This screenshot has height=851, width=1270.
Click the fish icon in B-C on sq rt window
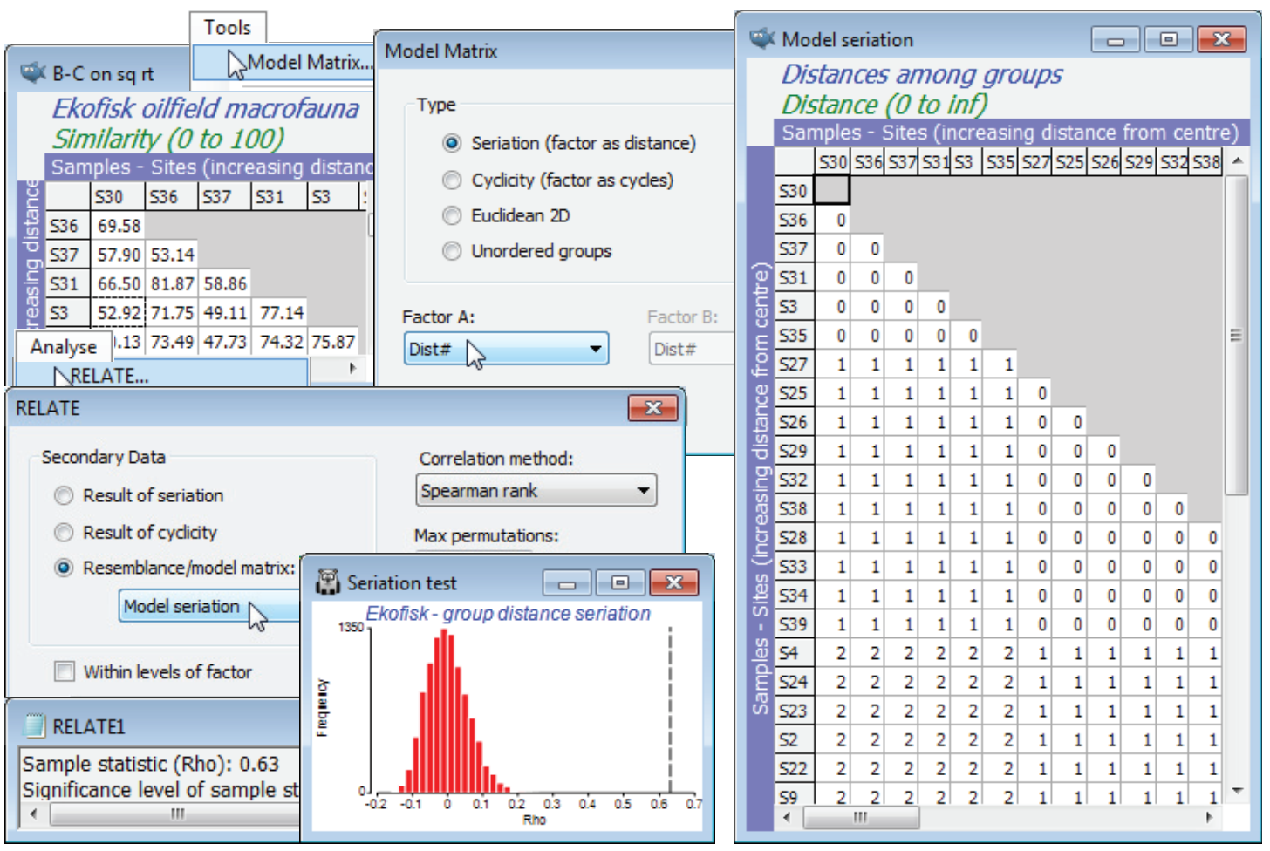pyautogui.click(x=33, y=73)
